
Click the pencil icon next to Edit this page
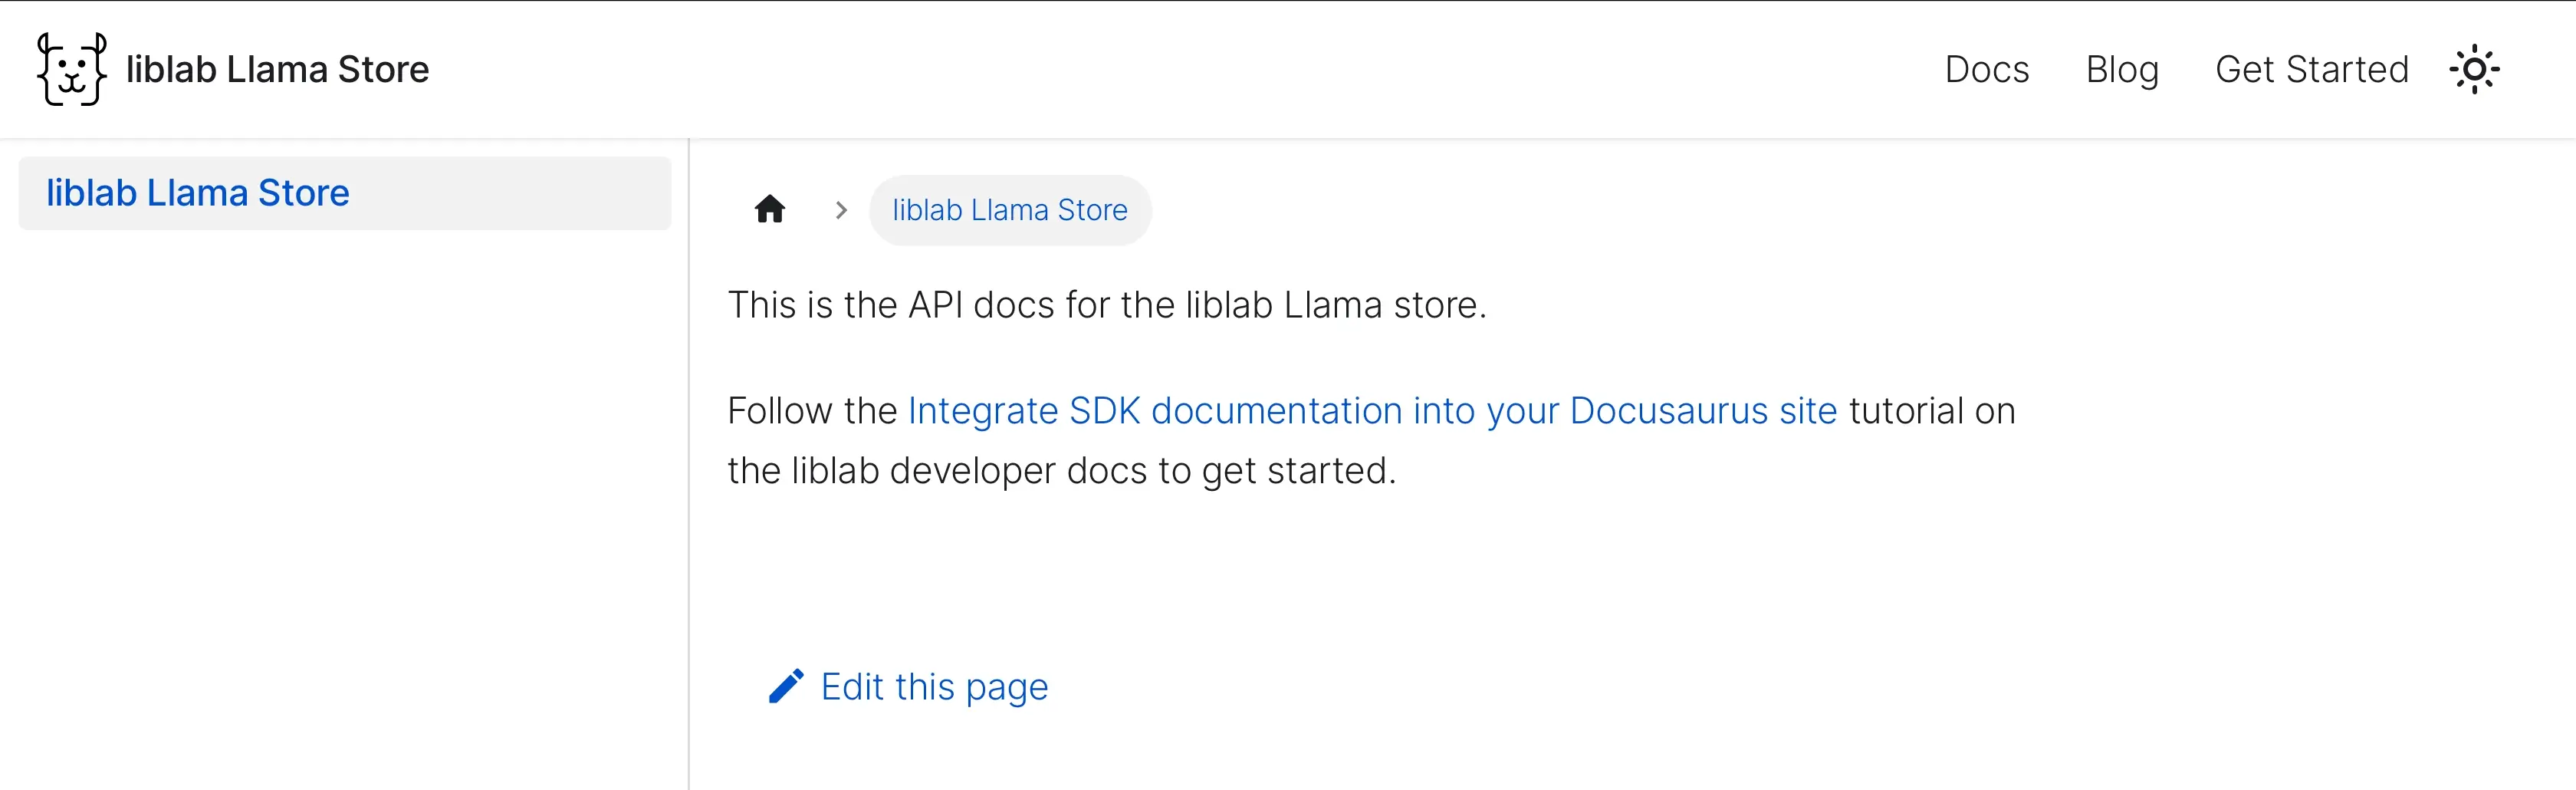click(786, 686)
